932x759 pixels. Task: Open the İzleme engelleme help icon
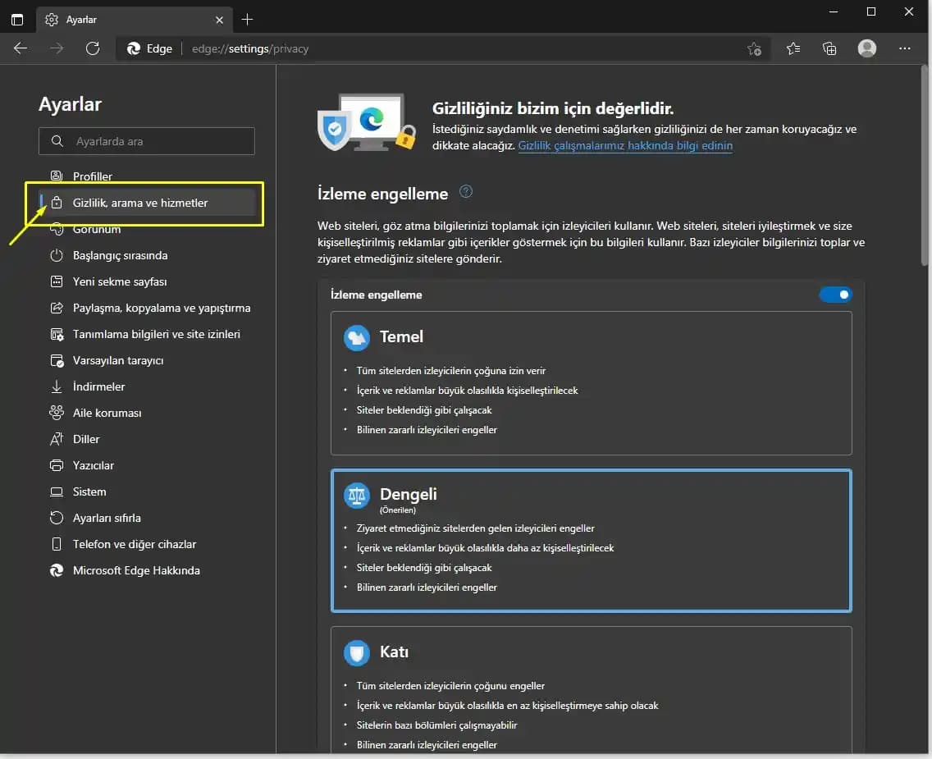465,190
